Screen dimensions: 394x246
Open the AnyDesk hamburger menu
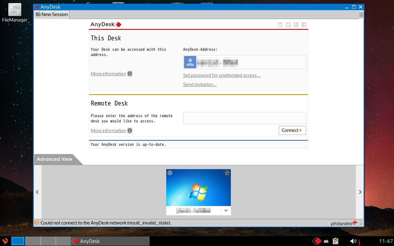[x=361, y=14]
